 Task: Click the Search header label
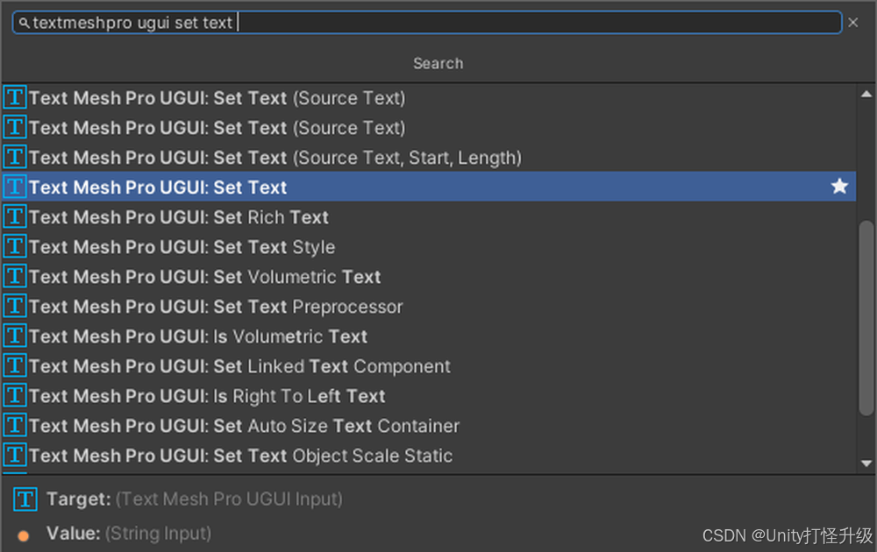pos(438,63)
